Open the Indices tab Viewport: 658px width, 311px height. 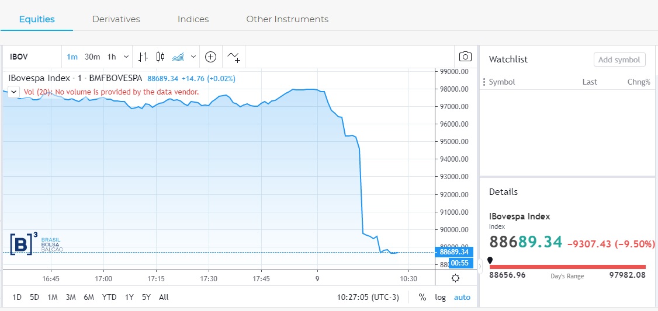click(193, 19)
